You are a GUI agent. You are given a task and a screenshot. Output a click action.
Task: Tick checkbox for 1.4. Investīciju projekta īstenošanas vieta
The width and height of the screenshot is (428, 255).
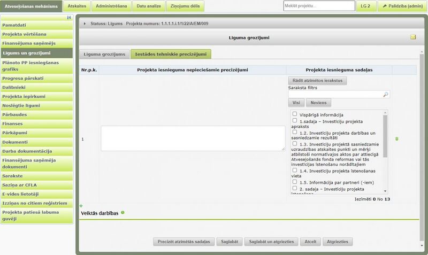pos(295,170)
